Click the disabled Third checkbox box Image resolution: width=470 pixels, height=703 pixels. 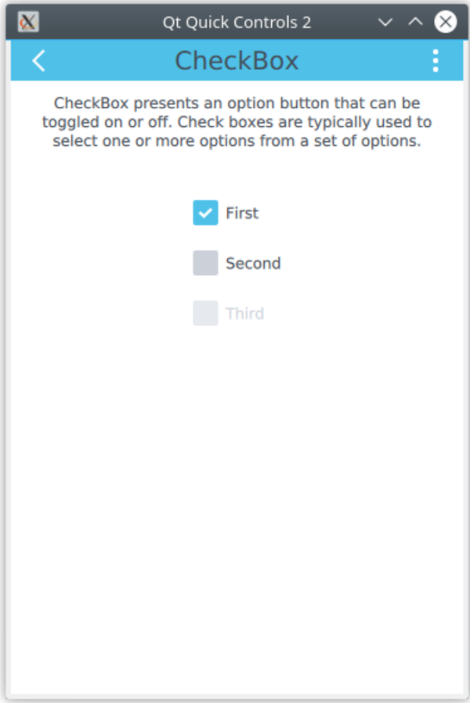point(206,313)
